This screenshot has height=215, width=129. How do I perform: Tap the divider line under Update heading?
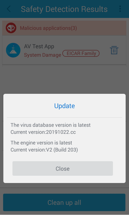tap(64, 117)
